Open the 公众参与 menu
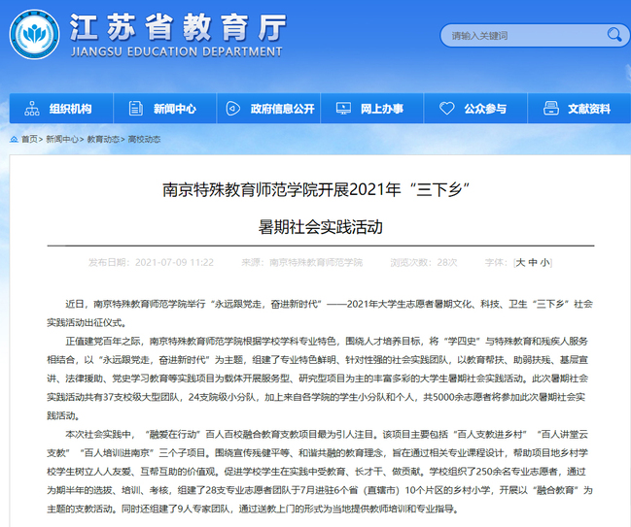This screenshot has width=631, height=527. (x=475, y=109)
